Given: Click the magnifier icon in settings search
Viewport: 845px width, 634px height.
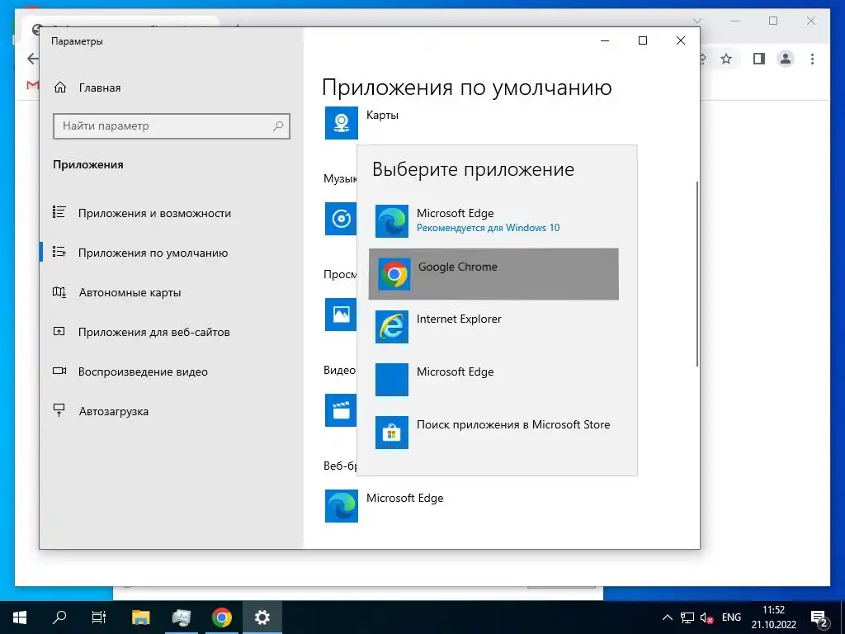Looking at the screenshot, I should (278, 126).
